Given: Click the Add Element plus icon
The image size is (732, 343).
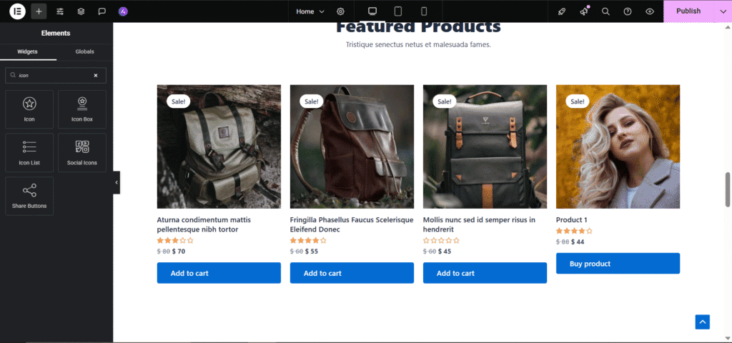Looking at the screenshot, I should (x=39, y=11).
